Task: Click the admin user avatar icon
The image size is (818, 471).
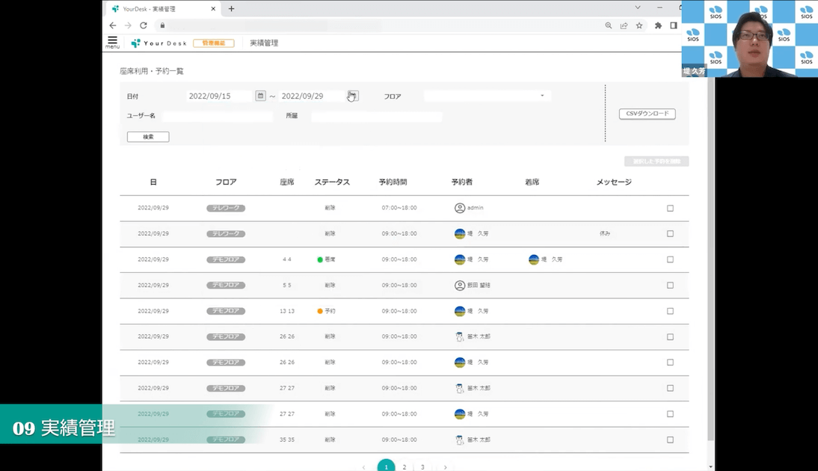Action: tap(461, 208)
